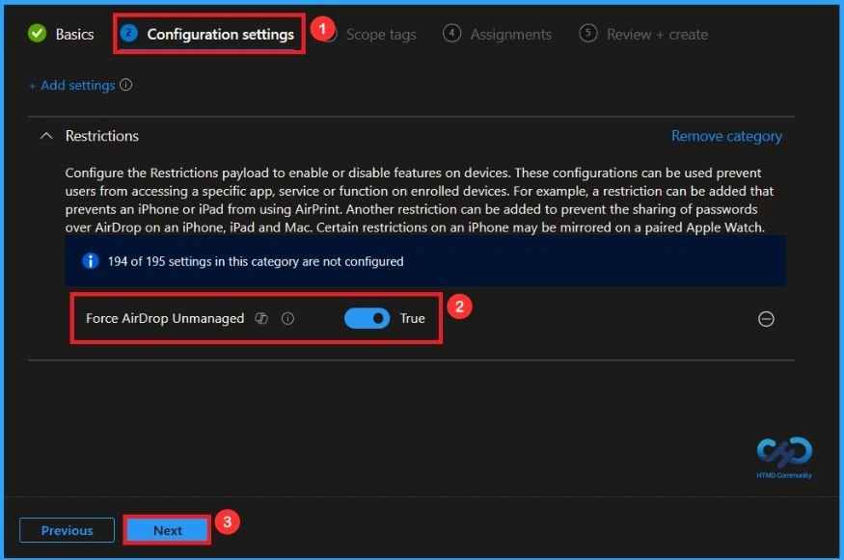
Task: Toggle Force AirDrop Unmanaged to False
Action: (367, 318)
